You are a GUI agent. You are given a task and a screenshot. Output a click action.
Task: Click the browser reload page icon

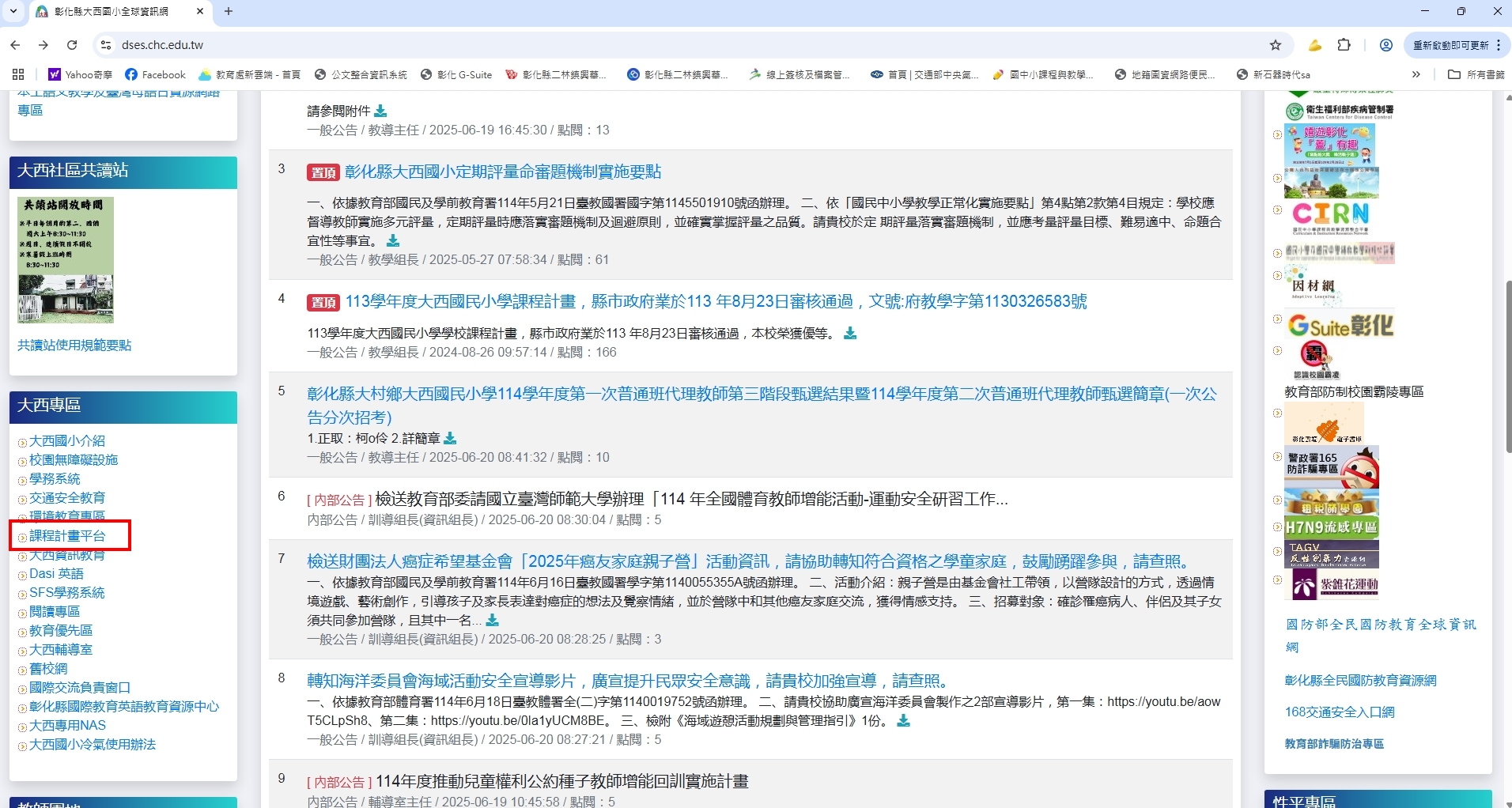click(x=72, y=45)
